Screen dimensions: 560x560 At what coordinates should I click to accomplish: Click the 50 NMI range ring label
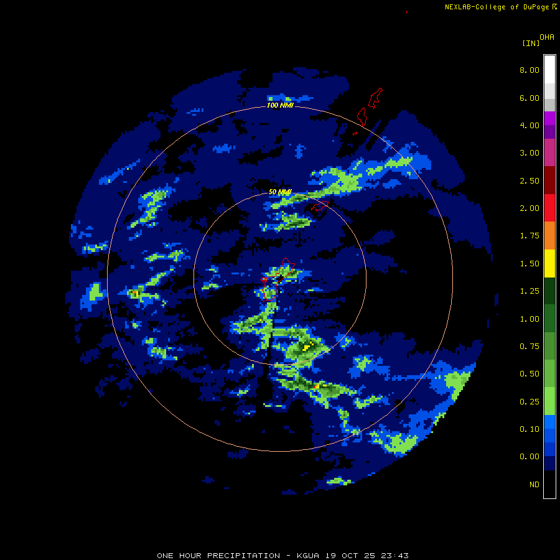point(280,192)
